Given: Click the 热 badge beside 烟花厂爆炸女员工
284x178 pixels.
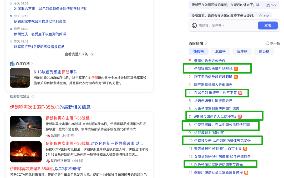Looking at the screenshot, I should coord(246,173).
